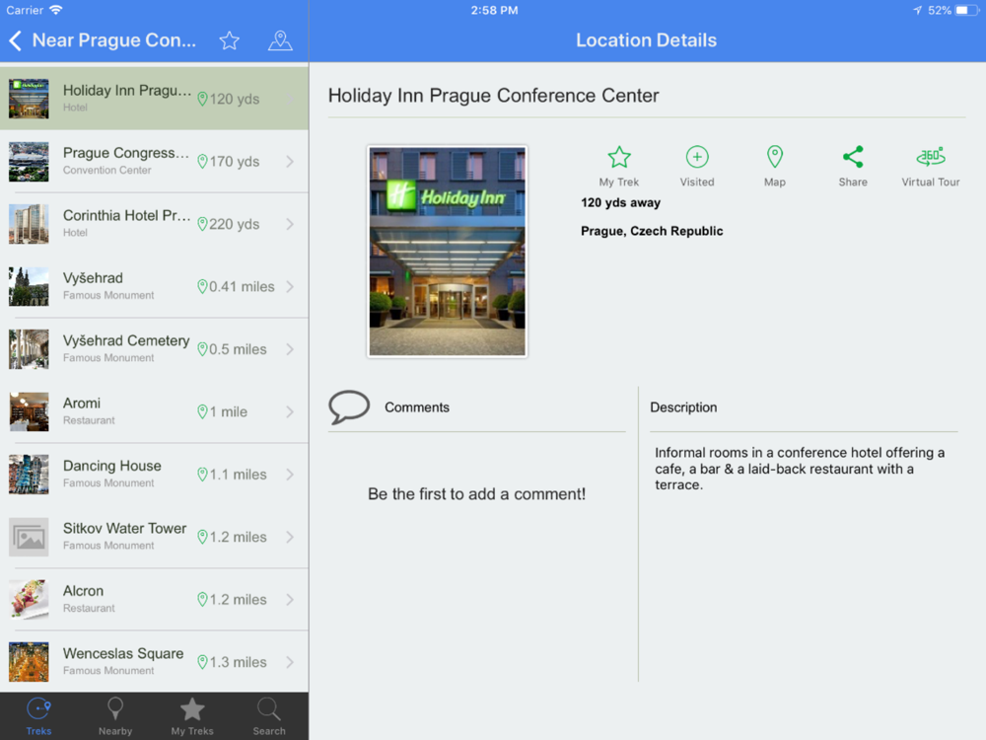Screen dimensions: 986x740
Task: Tap the 1 mile distance pin
Action: 202,412
